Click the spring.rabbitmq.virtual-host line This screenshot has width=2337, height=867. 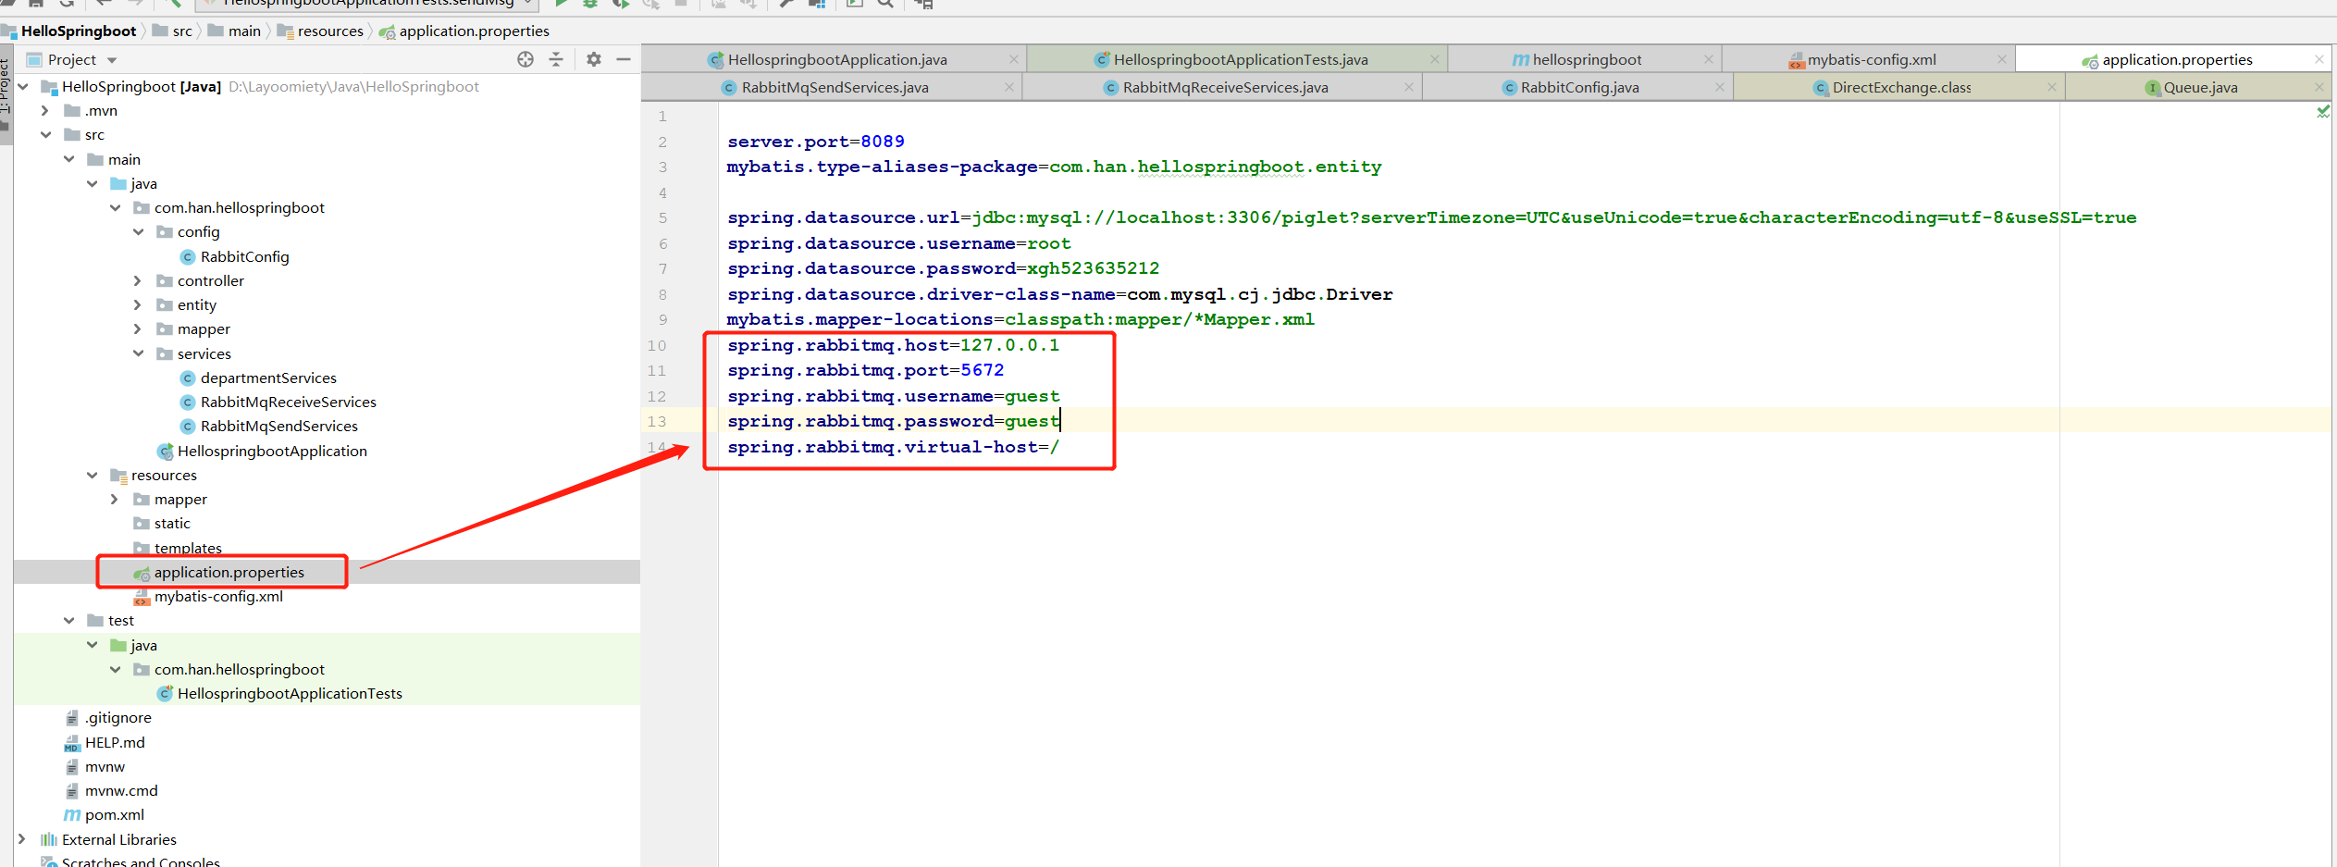click(894, 448)
